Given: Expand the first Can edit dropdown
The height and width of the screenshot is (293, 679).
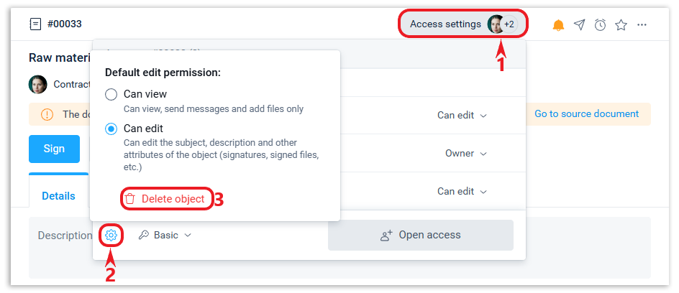Looking at the screenshot, I should pyautogui.click(x=462, y=115).
